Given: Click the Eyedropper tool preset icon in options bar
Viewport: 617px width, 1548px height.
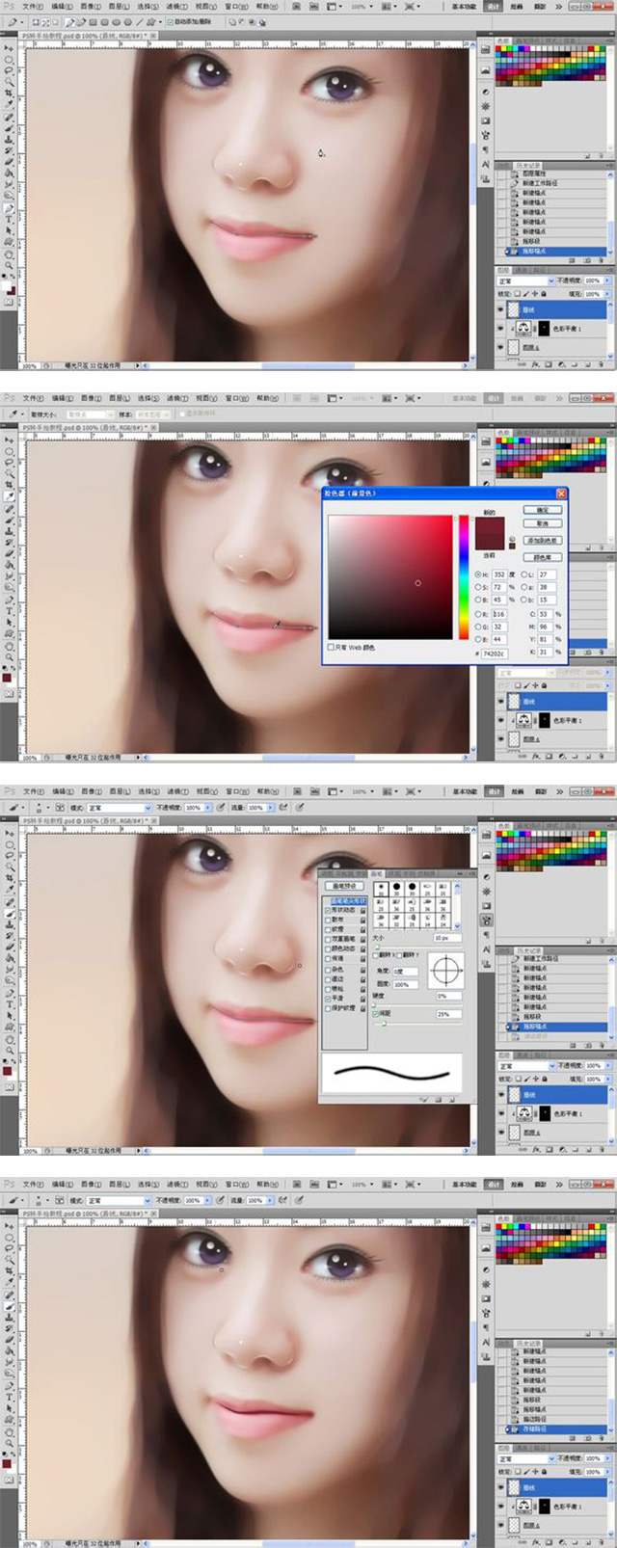Looking at the screenshot, I should click(x=13, y=414).
